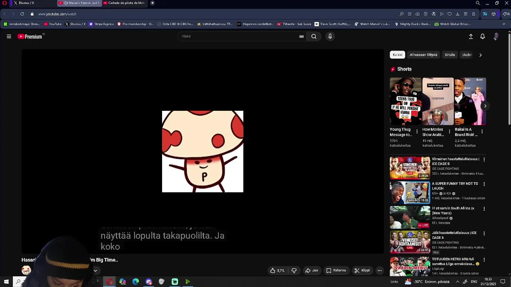Open the notification center in the taskbar
The width and height of the screenshot is (511, 287).
[503, 282]
